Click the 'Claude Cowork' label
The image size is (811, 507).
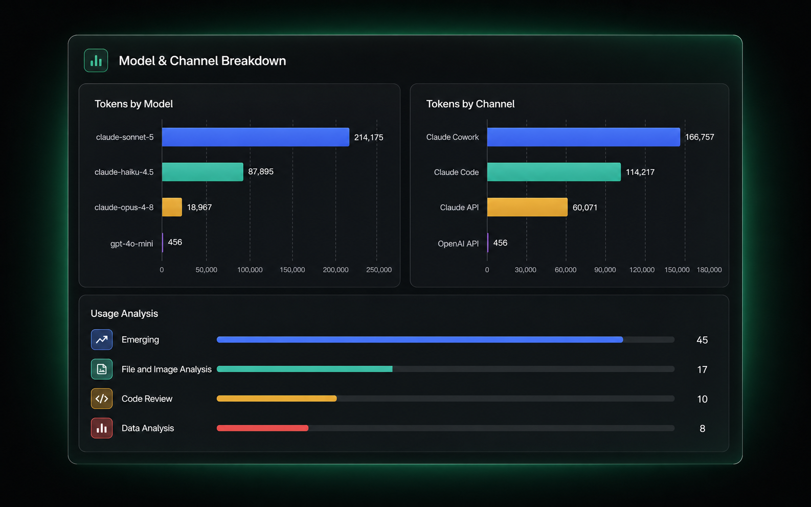pos(453,137)
